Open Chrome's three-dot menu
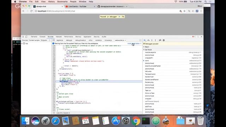 coord(201,11)
